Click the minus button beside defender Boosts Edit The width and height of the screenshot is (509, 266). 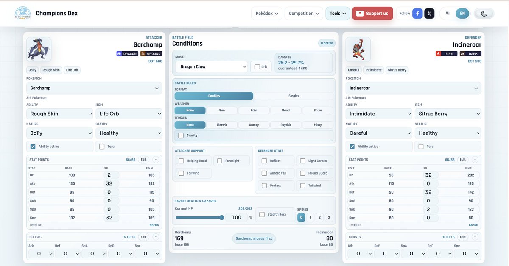475,237
